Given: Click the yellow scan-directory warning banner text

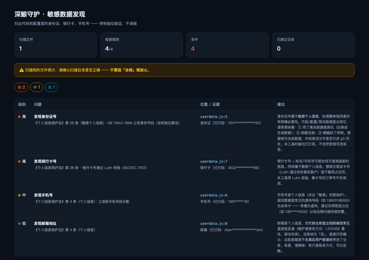Looking at the screenshot, I should coord(87,70).
